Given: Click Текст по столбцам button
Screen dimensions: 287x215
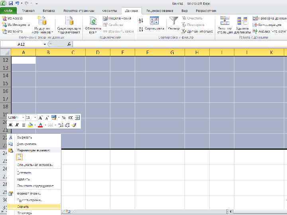Looking at the screenshot, I should pos(225,25).
